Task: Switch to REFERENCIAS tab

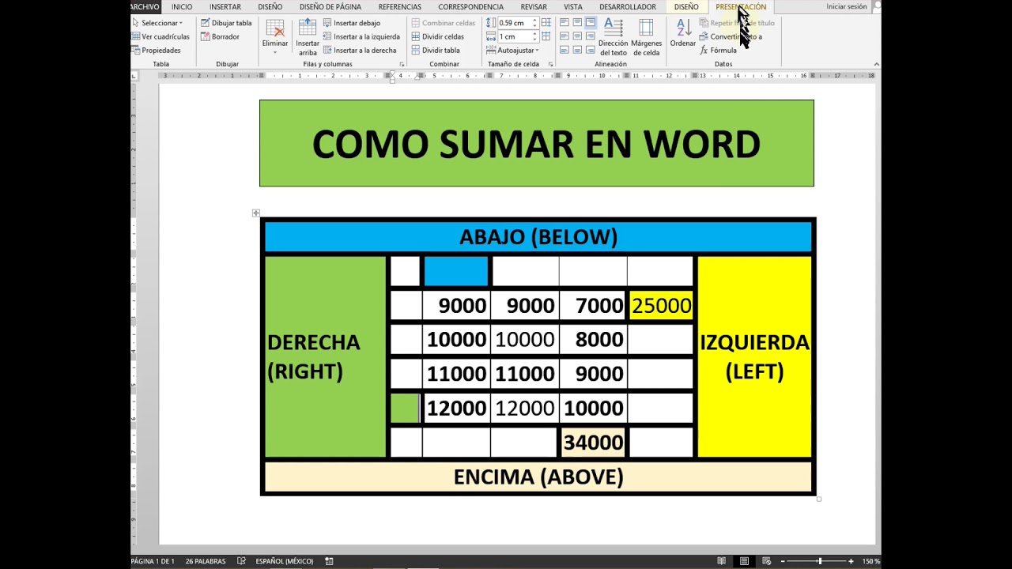Action: click(400, 6)
